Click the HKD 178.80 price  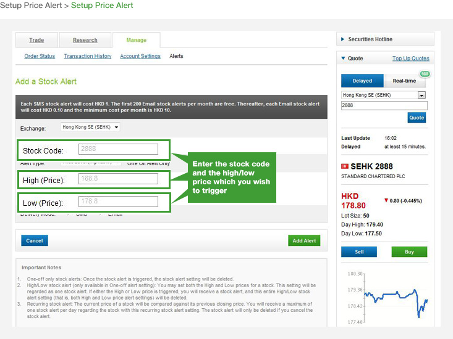click(x=354, y=201)
